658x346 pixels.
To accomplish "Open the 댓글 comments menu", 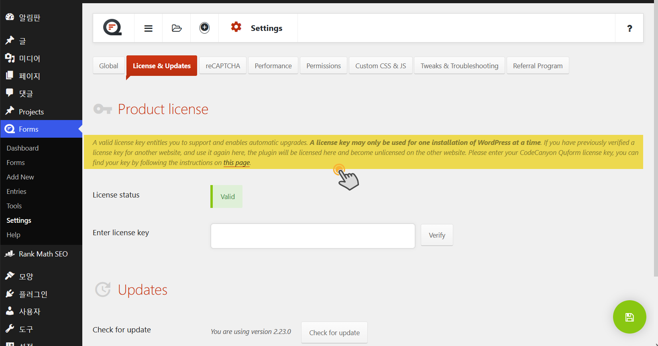I will 41,94.
